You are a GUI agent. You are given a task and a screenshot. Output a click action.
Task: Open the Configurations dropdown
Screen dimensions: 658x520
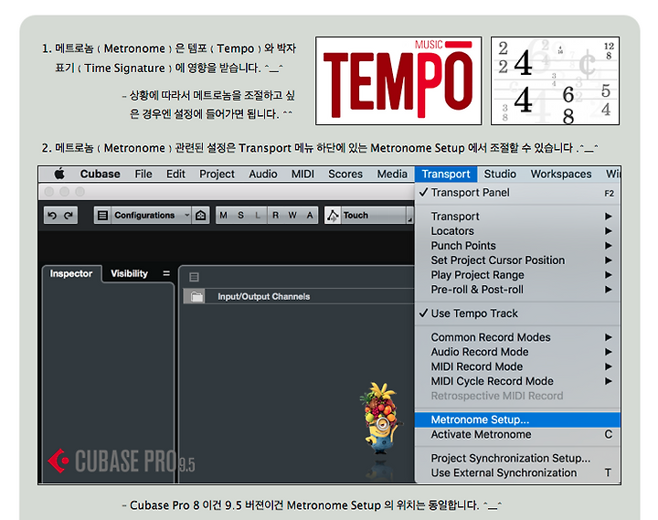pos(151,216)
